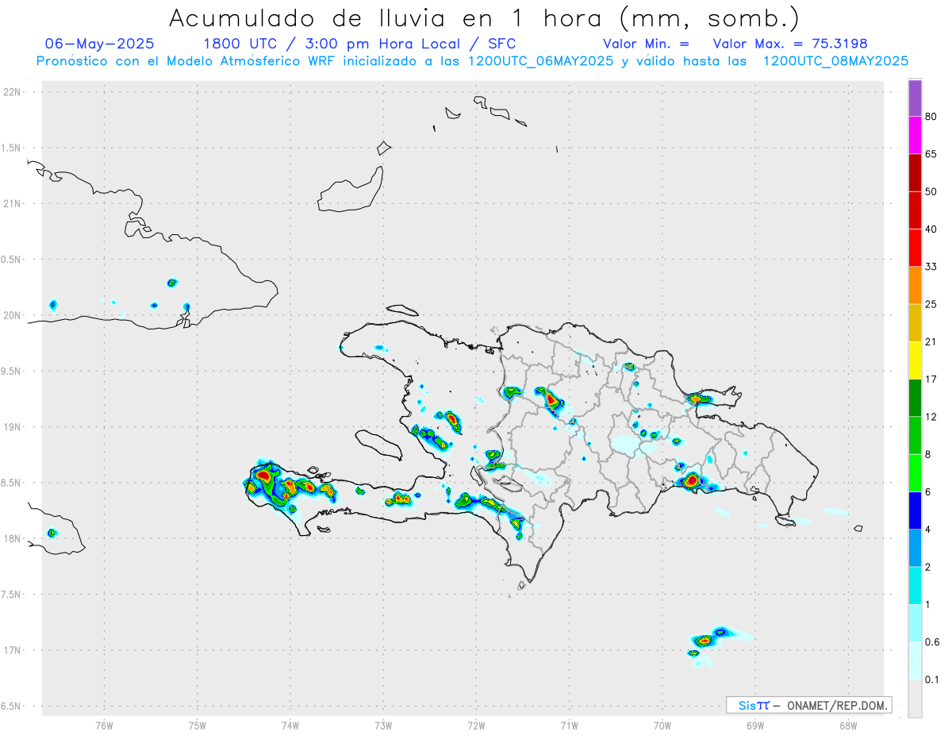Click the colorbar label '40'

931,229
